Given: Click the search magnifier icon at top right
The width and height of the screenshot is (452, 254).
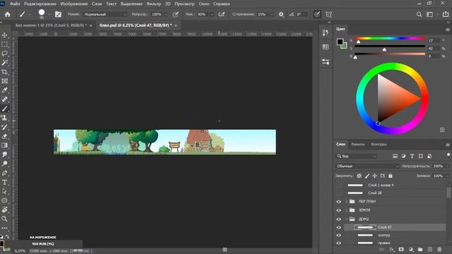Looking at the screenshot, I should click(419, 14).
